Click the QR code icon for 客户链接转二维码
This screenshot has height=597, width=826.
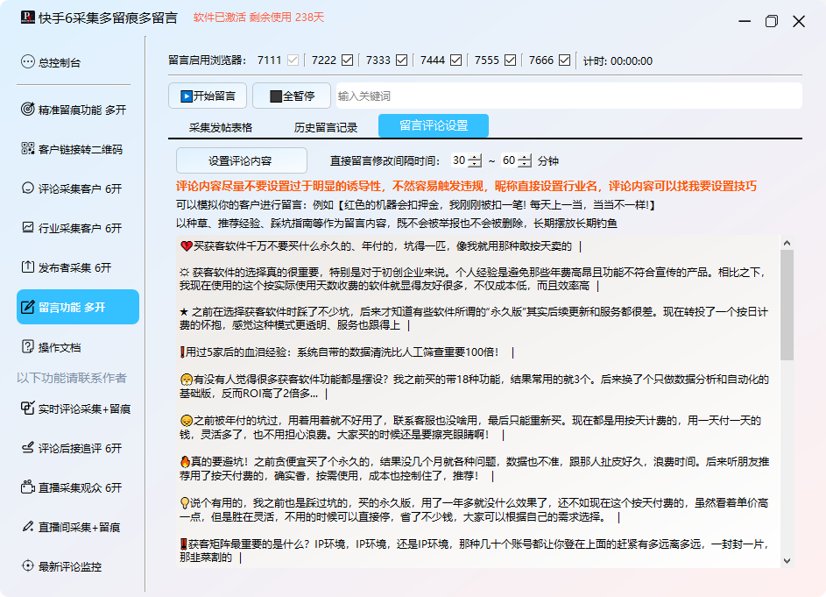27,149
